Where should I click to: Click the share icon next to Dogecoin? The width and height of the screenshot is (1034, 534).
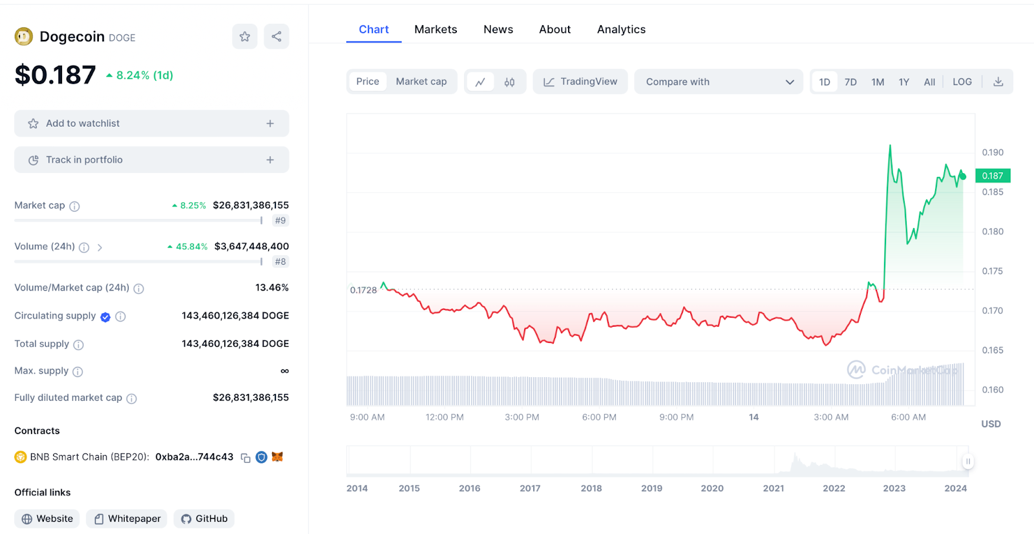point(277,37)
